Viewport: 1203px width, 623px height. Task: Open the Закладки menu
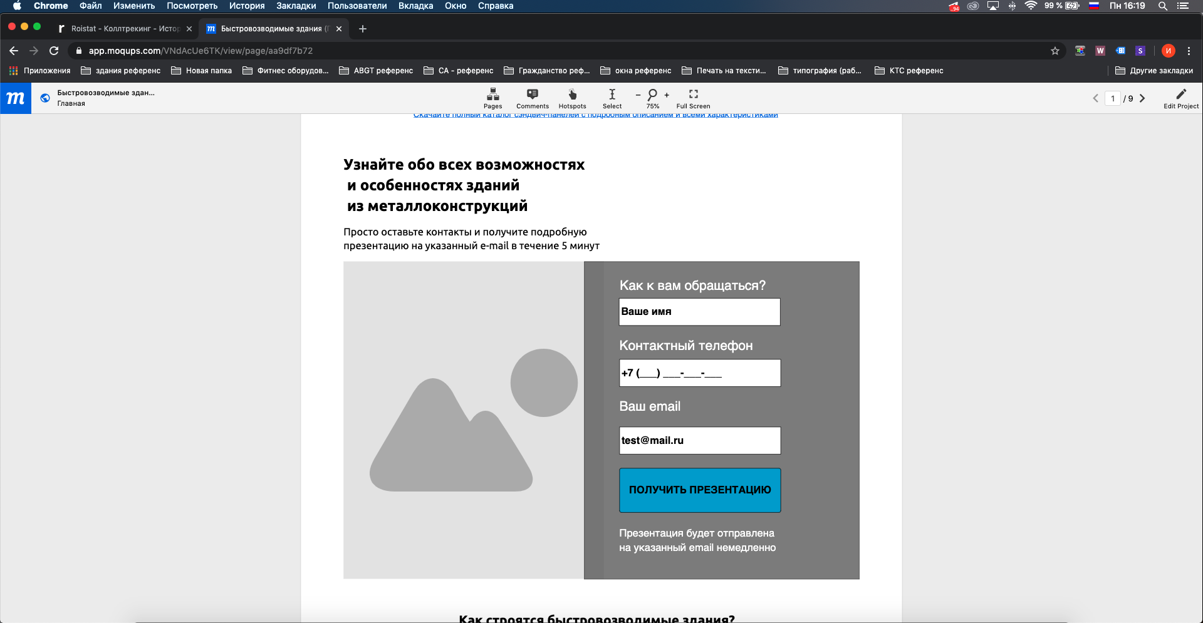point(296,6)
